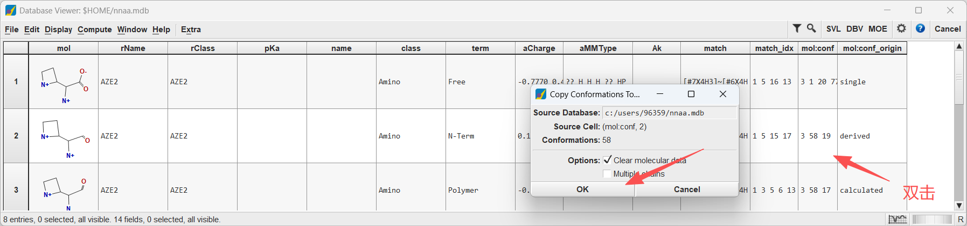Uncheck Clear molecular data option
Viewport: 967px width, 226px height.
(x=608, y=160)
